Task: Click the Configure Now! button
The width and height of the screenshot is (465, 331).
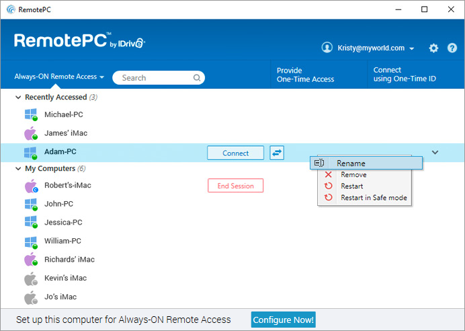Action: pos(283,320)
